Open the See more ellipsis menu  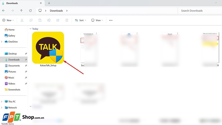(x=111, y=20)
